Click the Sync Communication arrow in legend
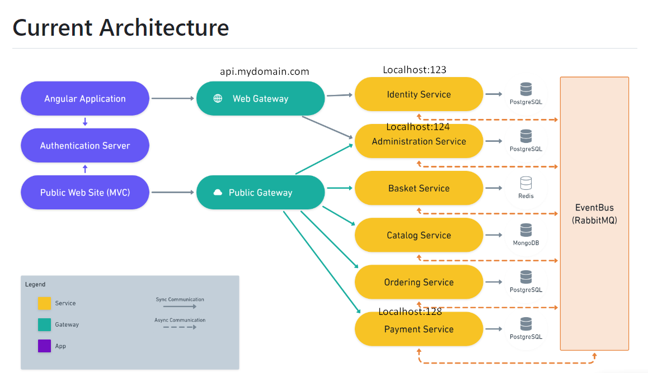The image size is (648, 373). 179,307
